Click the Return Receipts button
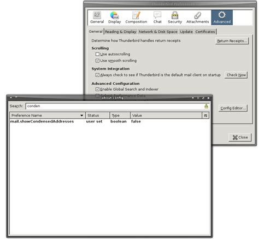This screenshot has width=259, height=239. click(x=232, y=41)
